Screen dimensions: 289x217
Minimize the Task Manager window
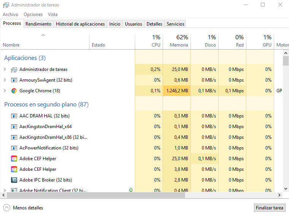tap(246, 5)
